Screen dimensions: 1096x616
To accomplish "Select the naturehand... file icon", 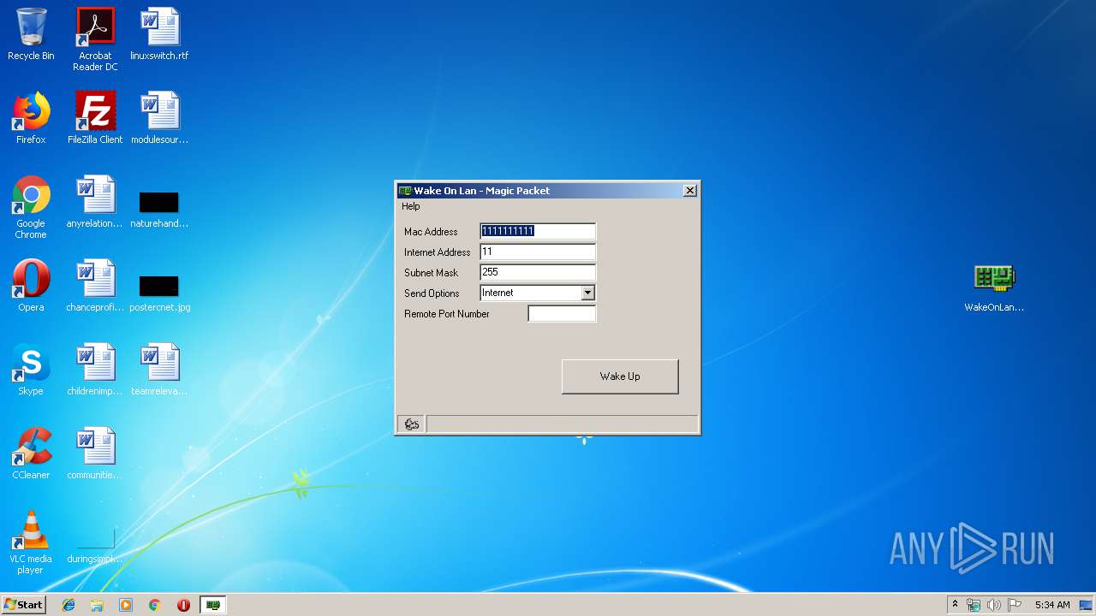I will click(x=159, y=209).
